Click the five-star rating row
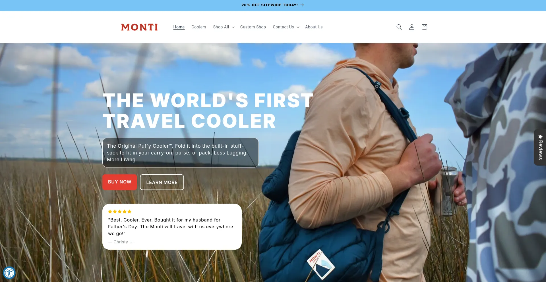546x282 pixels. (x=120, y=212)
